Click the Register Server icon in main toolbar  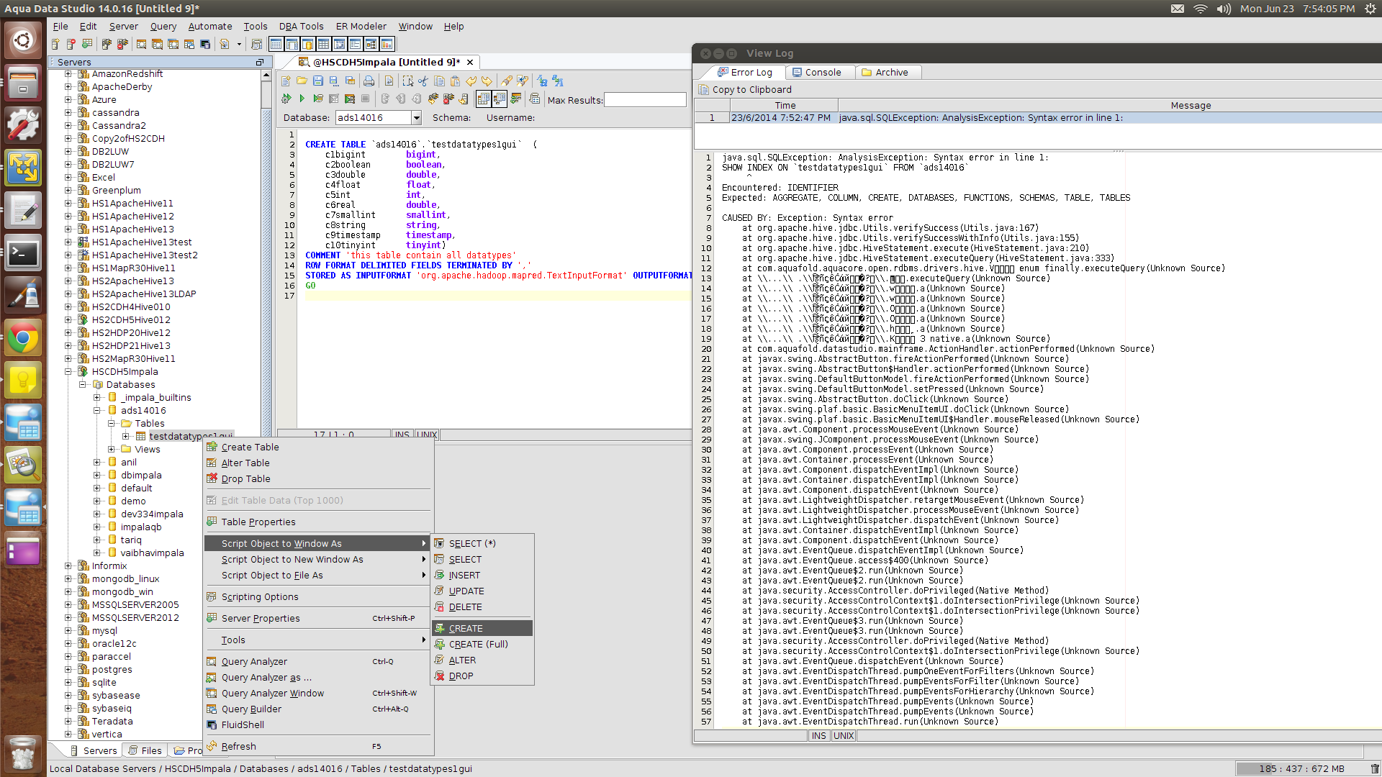55,44
